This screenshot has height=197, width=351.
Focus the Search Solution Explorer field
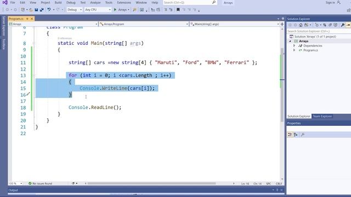319,31
